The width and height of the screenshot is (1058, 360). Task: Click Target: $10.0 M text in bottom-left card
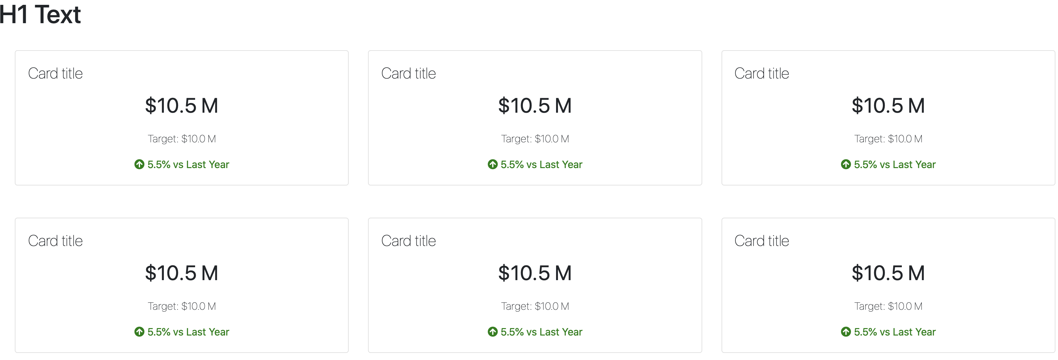182,306
